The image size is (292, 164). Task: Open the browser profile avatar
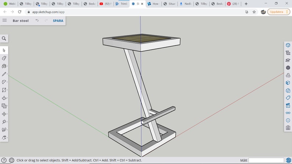[263, 12]
